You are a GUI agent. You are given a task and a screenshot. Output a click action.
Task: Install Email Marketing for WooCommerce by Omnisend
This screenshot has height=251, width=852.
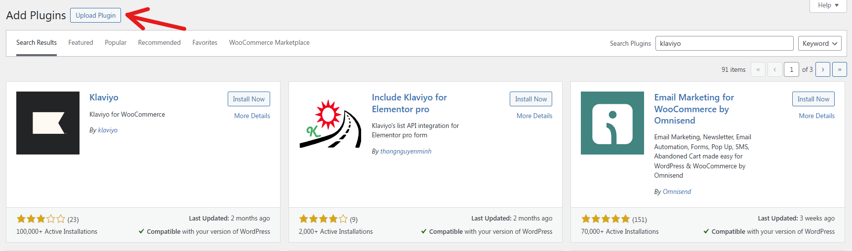[813, 99]
